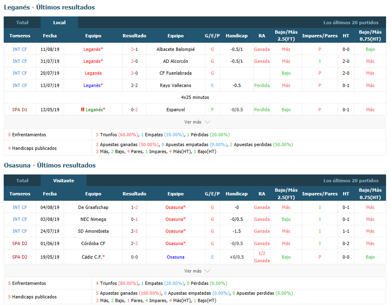Open the 2-5 result of SD Amorebieta match
The height and width of the screenshot is (305, 391).
(134, 231)
